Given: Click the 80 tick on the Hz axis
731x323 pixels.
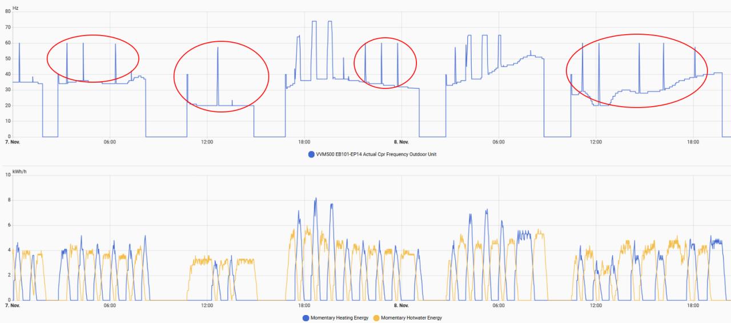Looking at the screenshot, I should point(8,11).
